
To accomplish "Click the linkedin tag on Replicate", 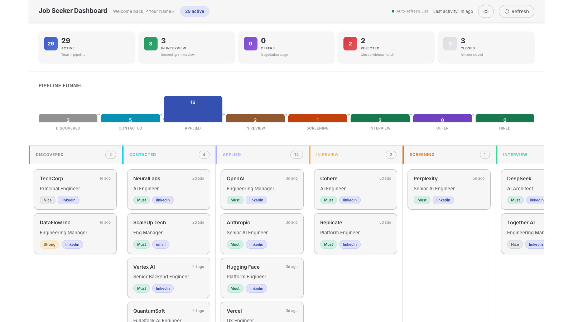I will coord(350,244).
